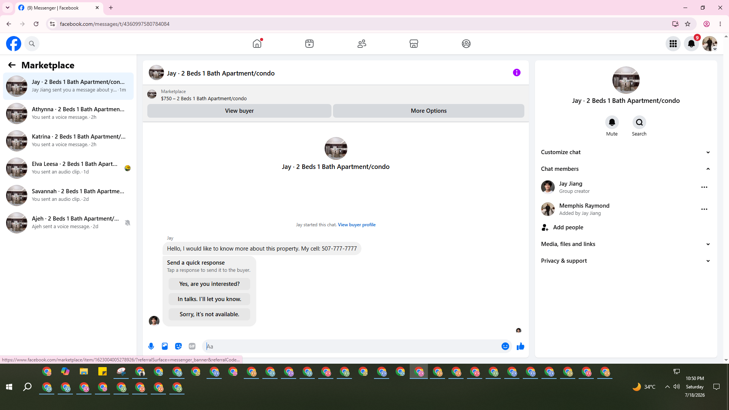Open the notifications bell icon
729x410 pixels.
click(691, 44)
